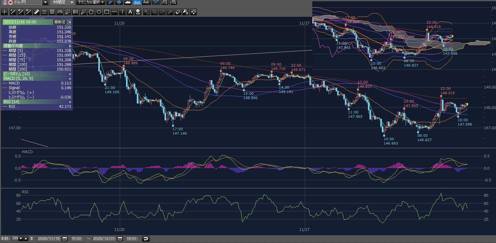Choose the circle drawing tool
This screenshot has width=496, height=243.
pos(99,12)
